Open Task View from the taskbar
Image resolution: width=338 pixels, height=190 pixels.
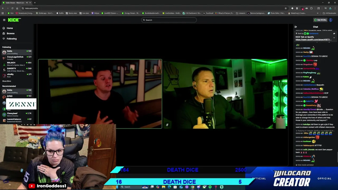pyautogui.click(x=152, y=187)
